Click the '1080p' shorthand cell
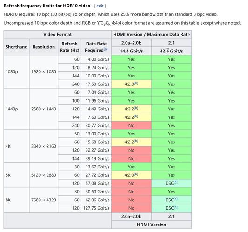 point(16,72)
